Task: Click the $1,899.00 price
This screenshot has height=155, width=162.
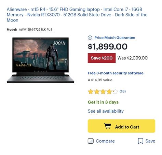Action: click(x=108, y=47)
